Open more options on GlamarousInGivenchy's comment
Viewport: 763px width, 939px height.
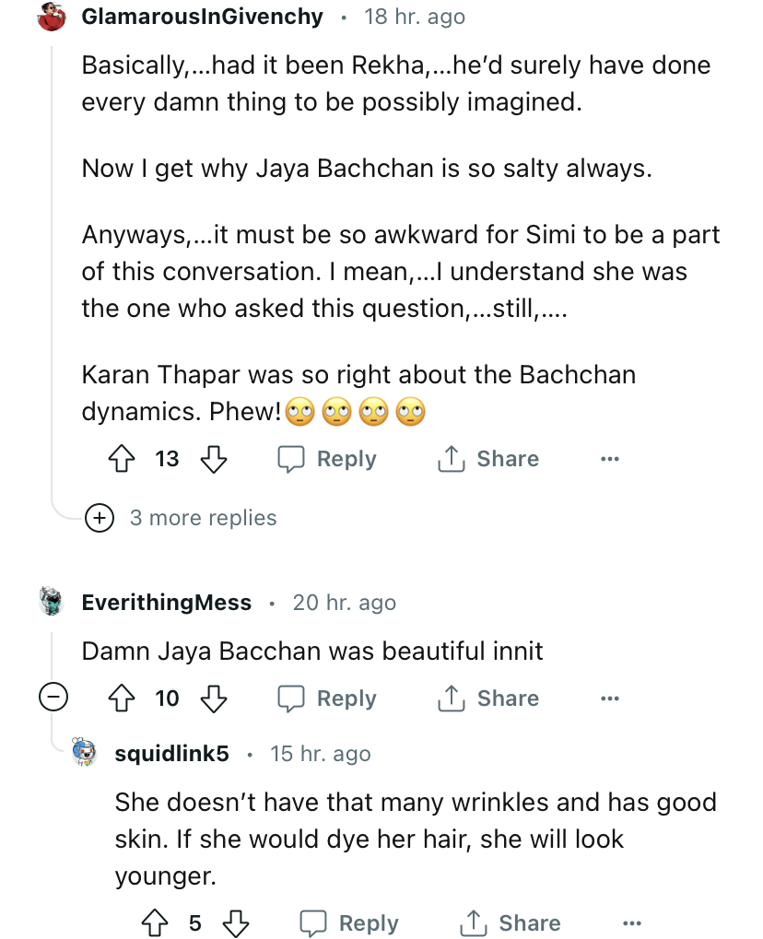609,459
